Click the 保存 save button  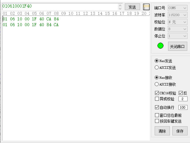point(180,131)
